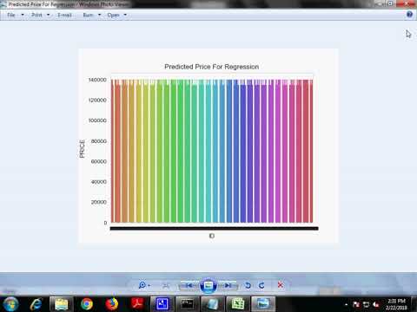Open network status tray icon
The image size is (417, 312).
pos(367,304)
